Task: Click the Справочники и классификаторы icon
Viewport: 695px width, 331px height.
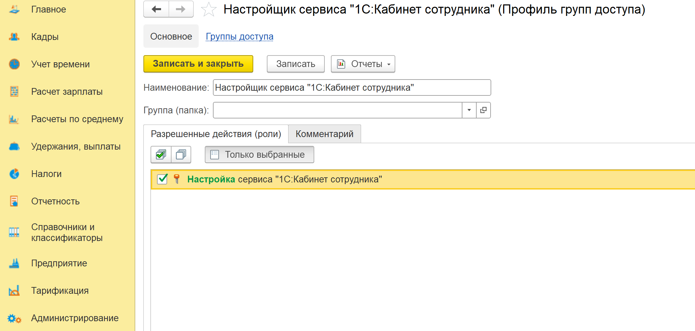Action: 14,232
